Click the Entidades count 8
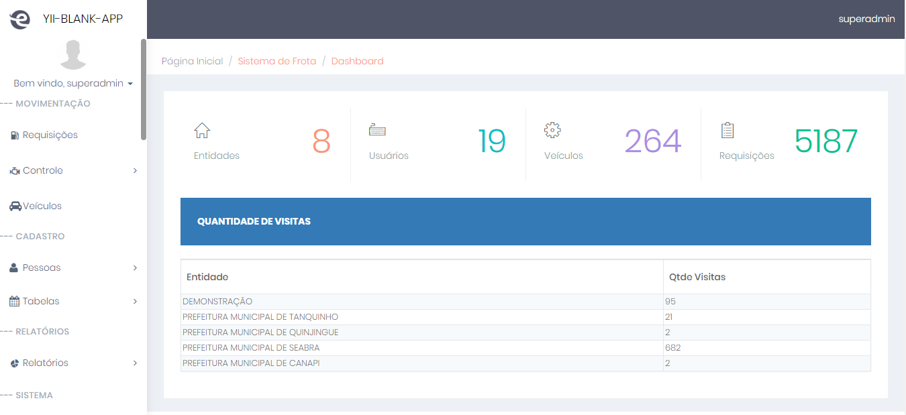 pyautogui.click(x=321, y=141)
